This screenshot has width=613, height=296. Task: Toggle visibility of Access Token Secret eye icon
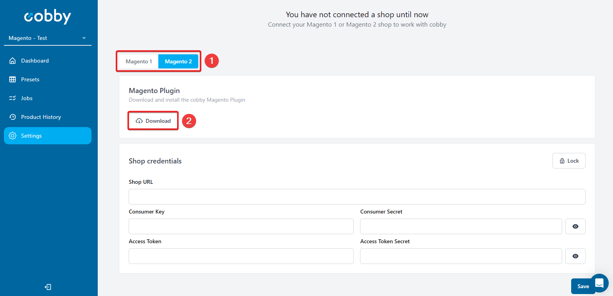(x=575, y=256)
